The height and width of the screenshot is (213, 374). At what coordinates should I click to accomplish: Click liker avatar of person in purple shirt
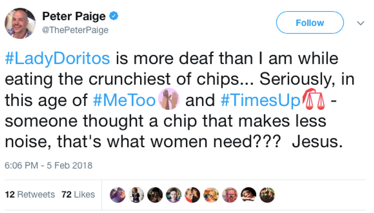174,195
